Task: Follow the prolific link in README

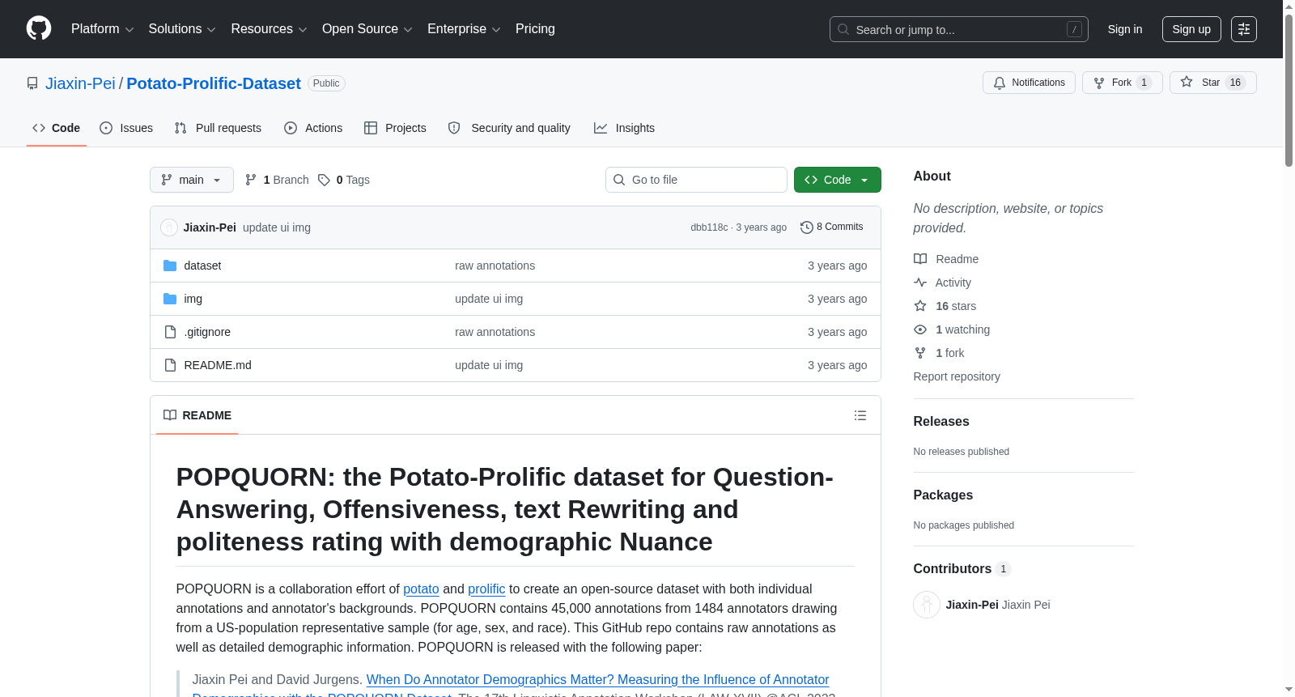Action: point(486,589)
